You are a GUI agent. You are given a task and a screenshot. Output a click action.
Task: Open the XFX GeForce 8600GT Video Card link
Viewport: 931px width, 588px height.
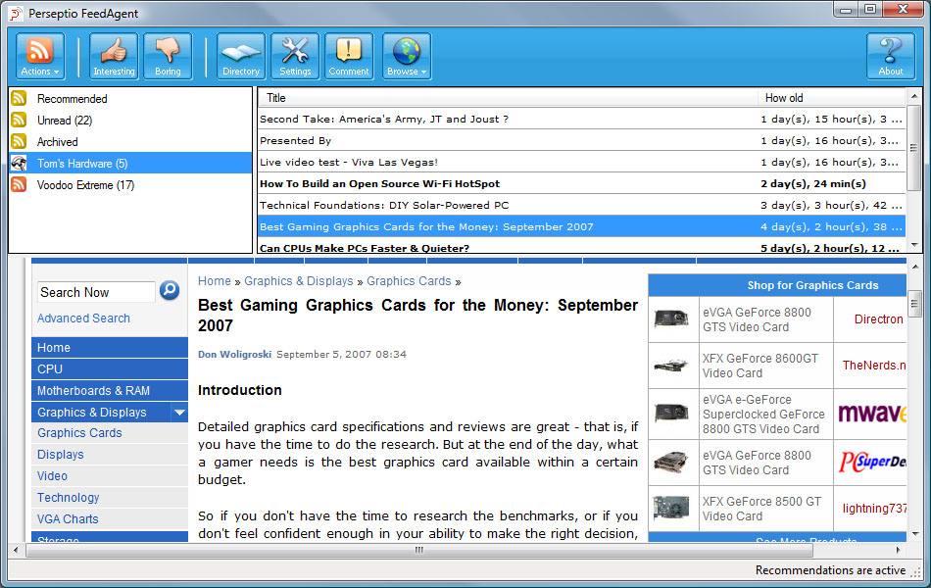point(760,366)
